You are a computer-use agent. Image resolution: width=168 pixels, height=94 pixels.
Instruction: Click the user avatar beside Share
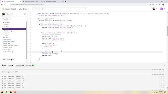(x=3, y=14)
